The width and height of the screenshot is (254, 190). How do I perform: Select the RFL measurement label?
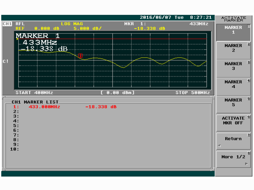click(20, 24)
